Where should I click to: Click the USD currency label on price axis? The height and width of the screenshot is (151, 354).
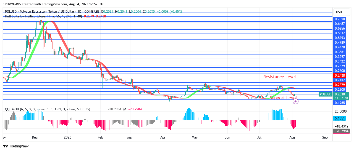point(339,12)
